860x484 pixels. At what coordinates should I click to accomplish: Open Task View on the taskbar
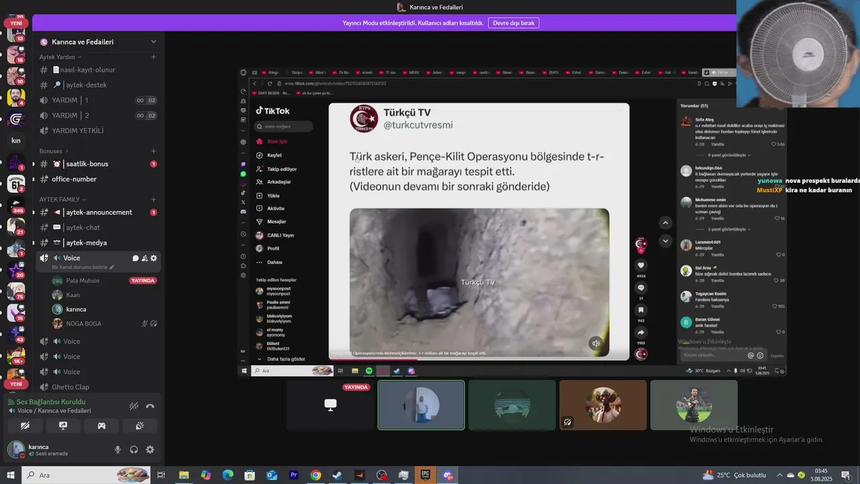tap(161, 475)
